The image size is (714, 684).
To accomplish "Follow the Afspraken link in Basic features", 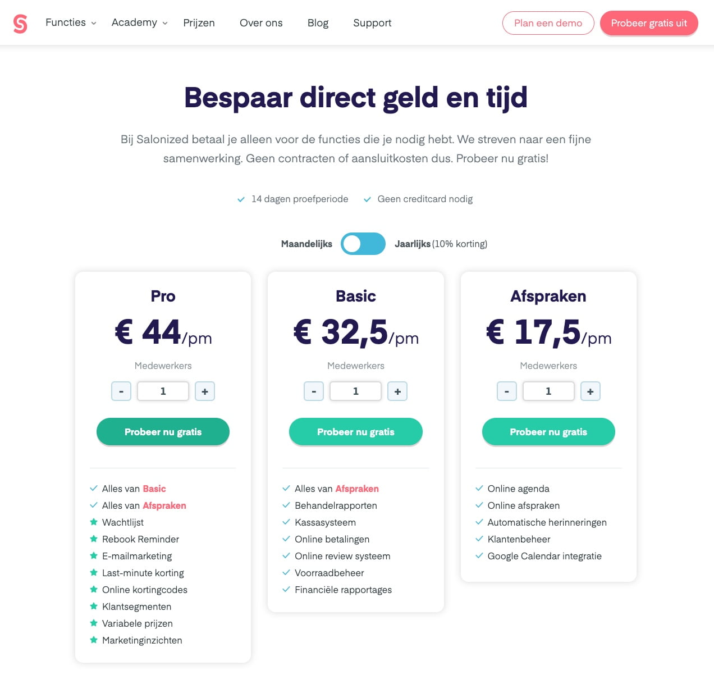I will [x=357, y=489].
